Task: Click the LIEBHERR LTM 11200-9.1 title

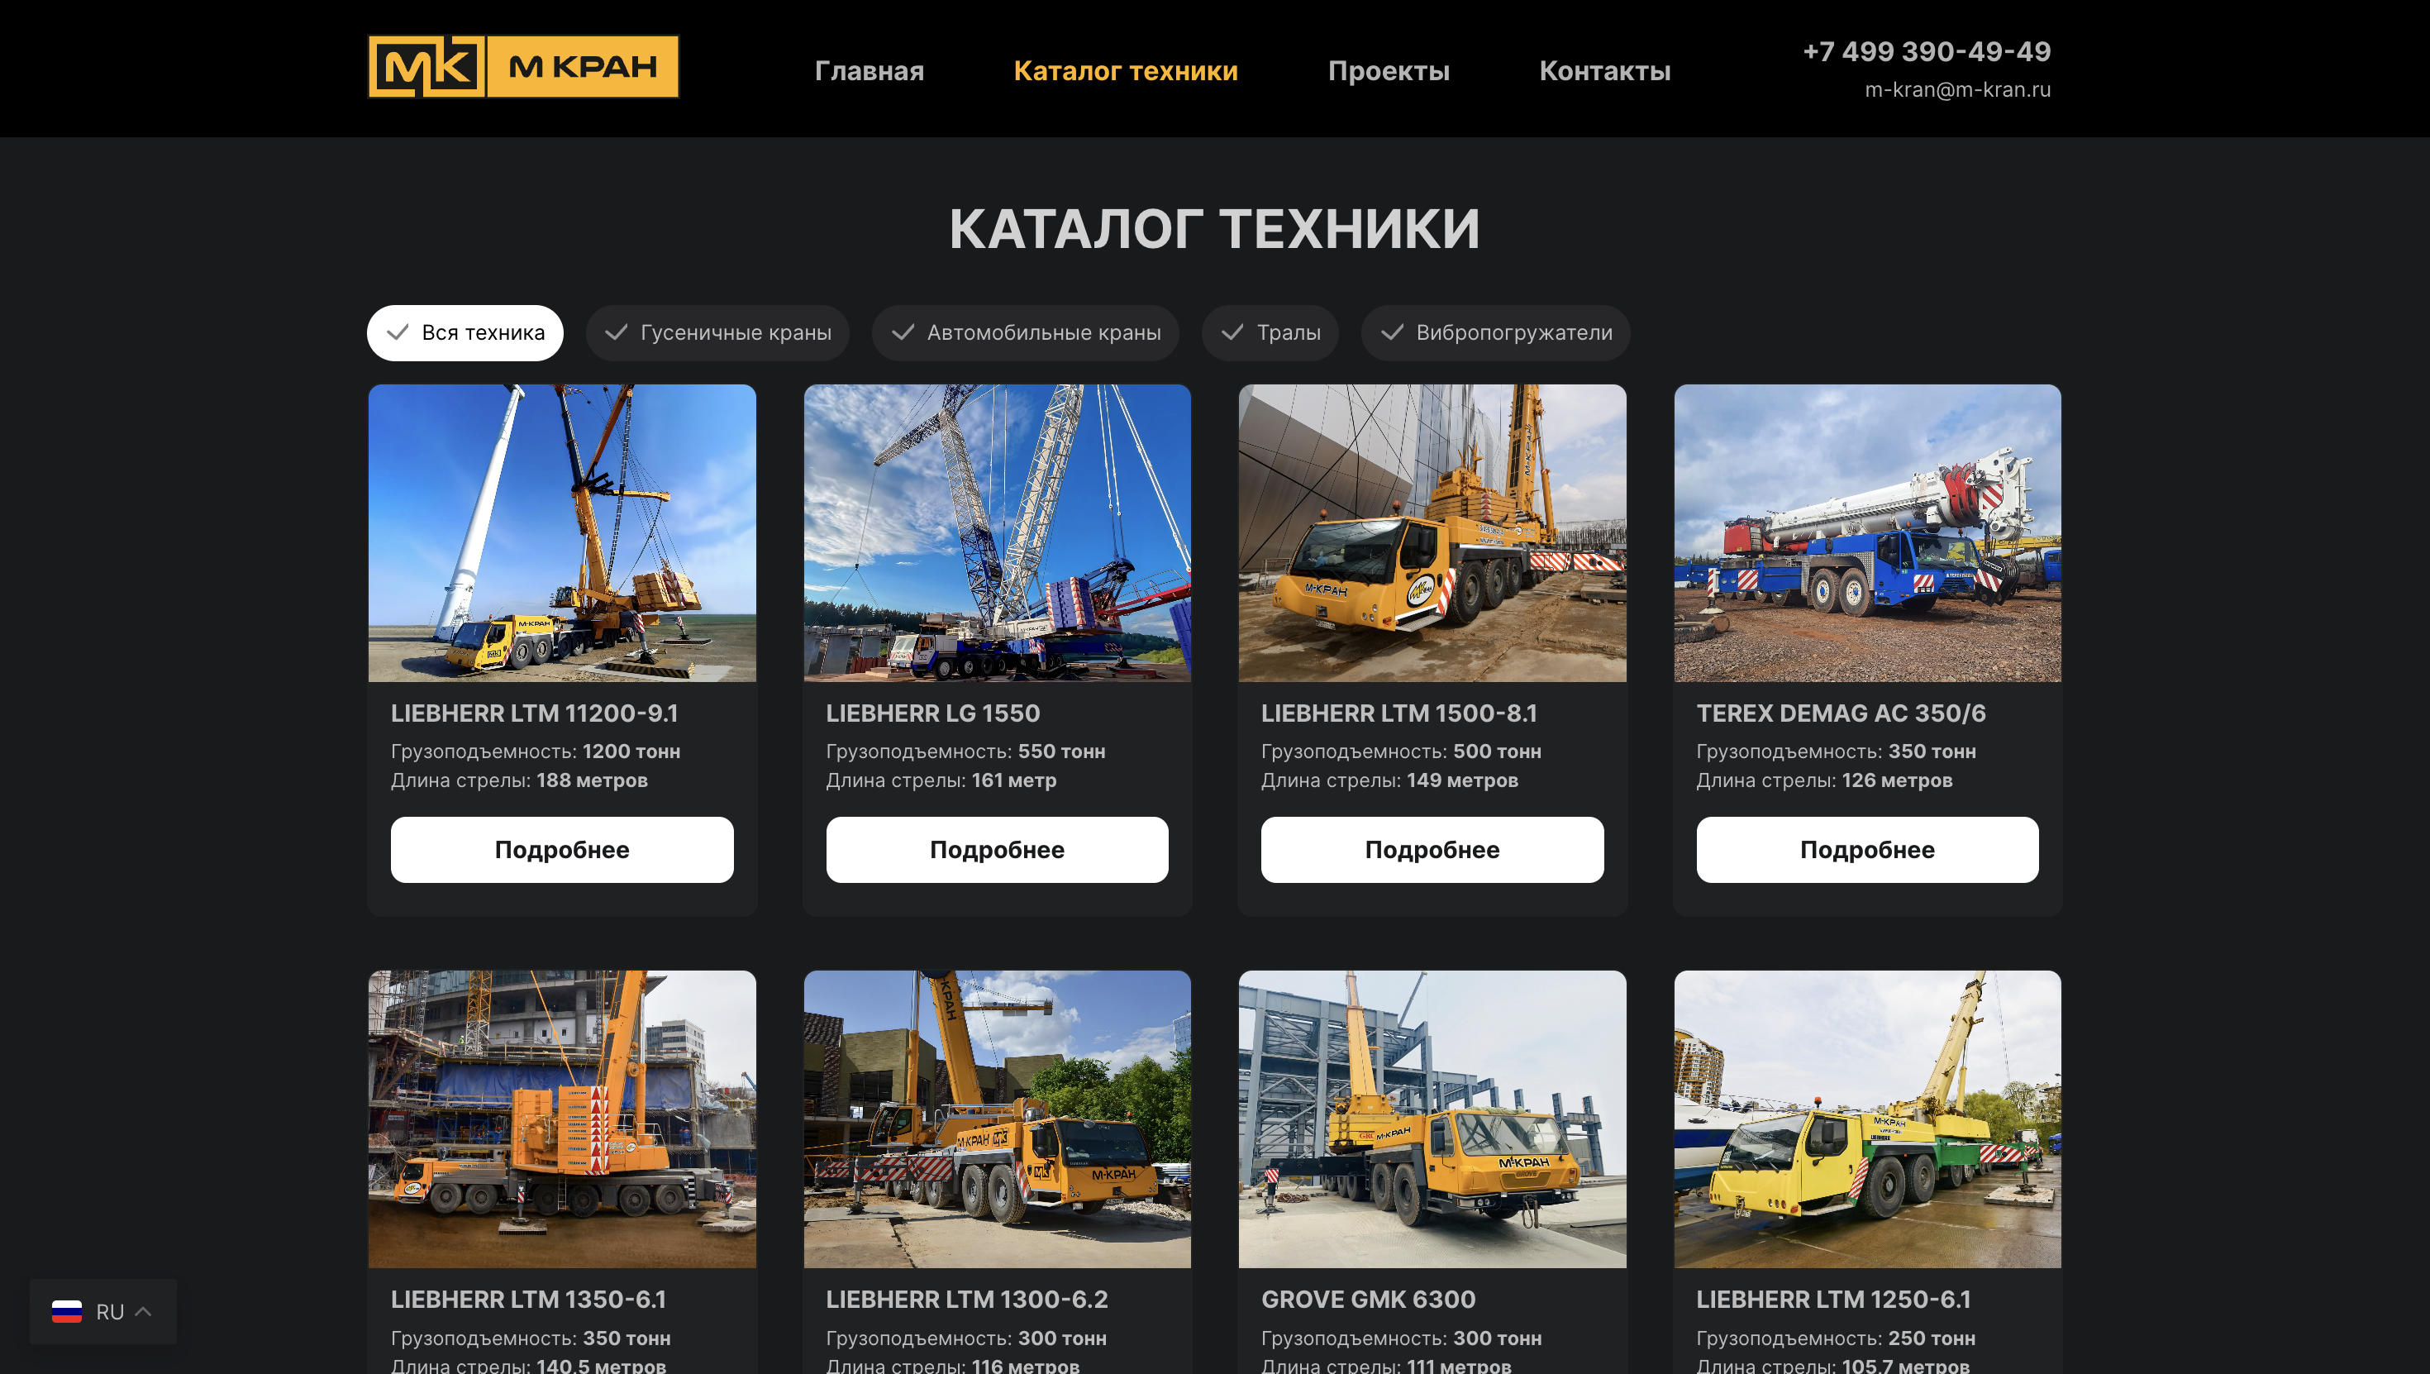Action: tap(534, 713)
